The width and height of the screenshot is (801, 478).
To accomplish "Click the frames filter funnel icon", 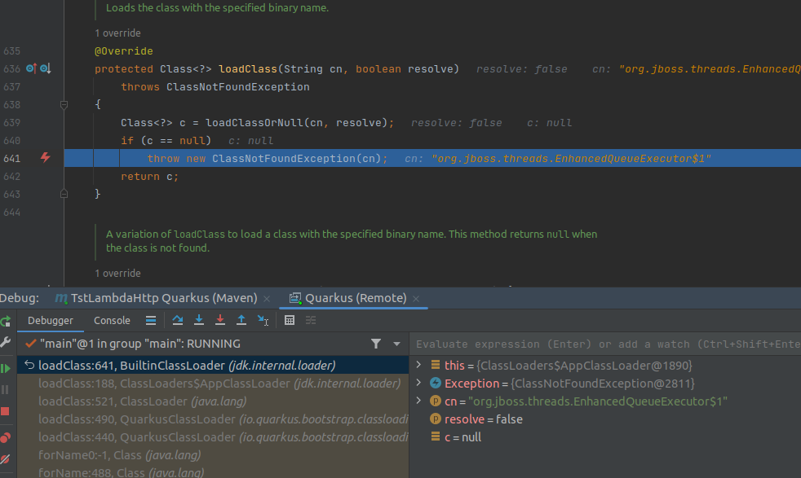I will coord(376,344).
